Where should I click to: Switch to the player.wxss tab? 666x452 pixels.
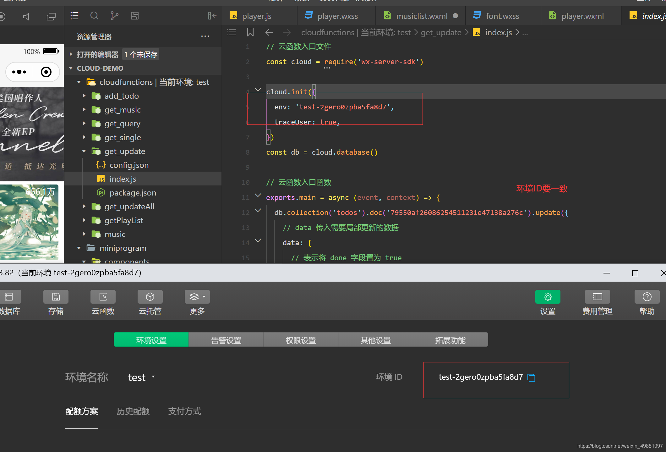click(x=336, y=16)
